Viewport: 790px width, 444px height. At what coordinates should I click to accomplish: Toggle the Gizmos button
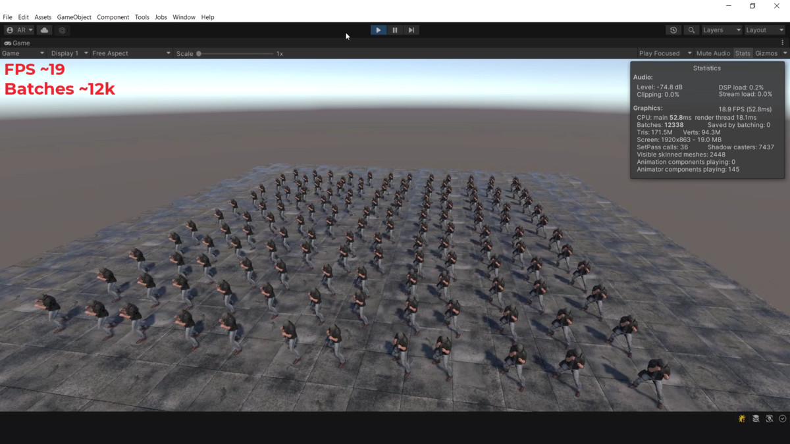point(768,53)
